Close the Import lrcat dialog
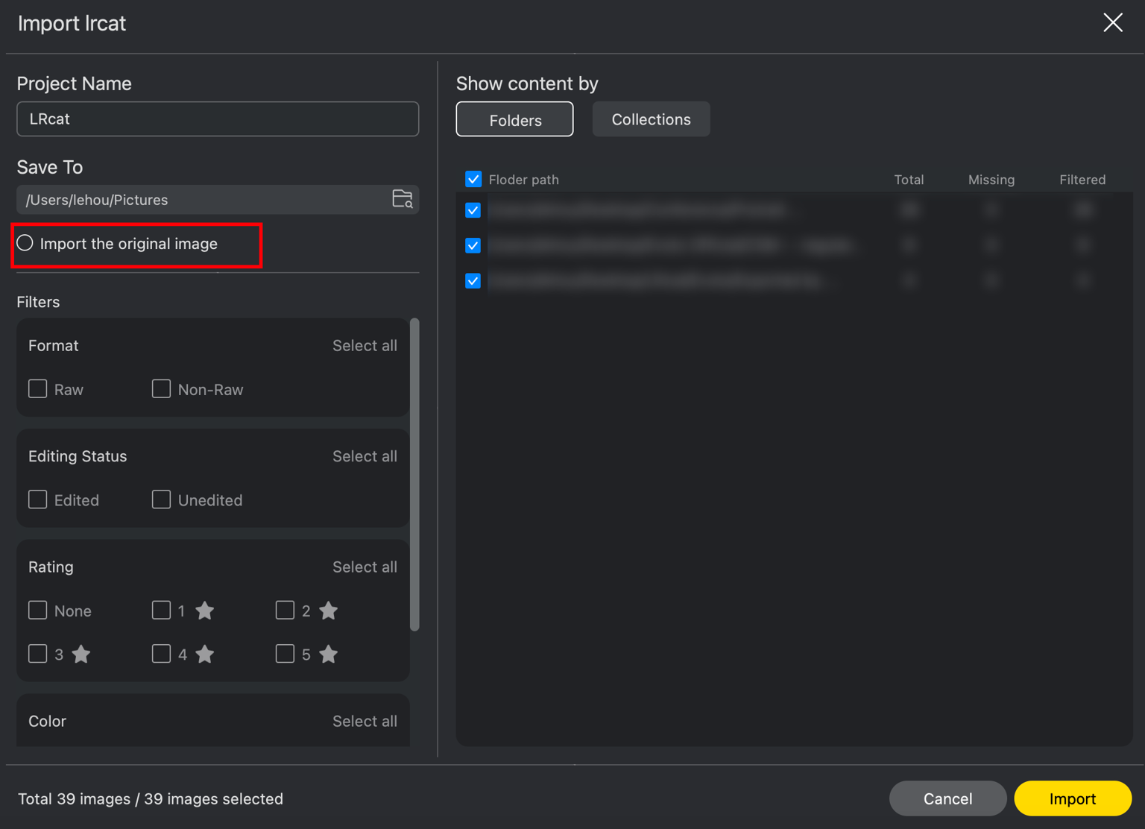Screen dimensions: 1145x829 tap(1113, 22)
